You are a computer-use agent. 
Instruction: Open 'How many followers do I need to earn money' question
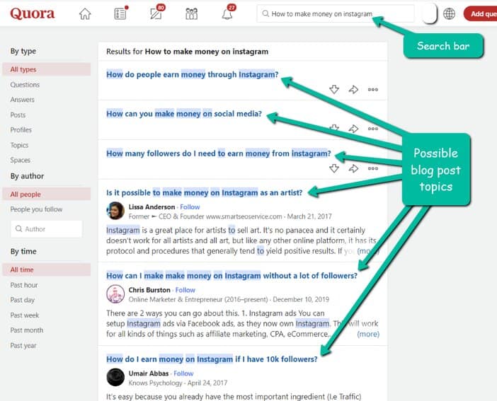pyautogui.click(x=218, y=153)
